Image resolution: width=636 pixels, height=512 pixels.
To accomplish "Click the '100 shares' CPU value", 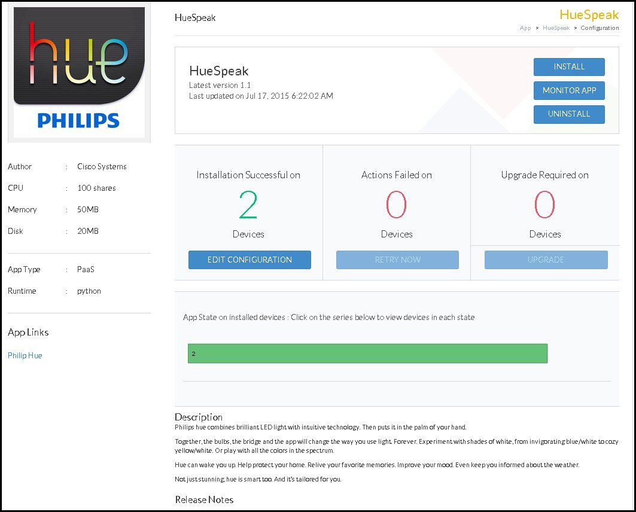I will [96, 188].
